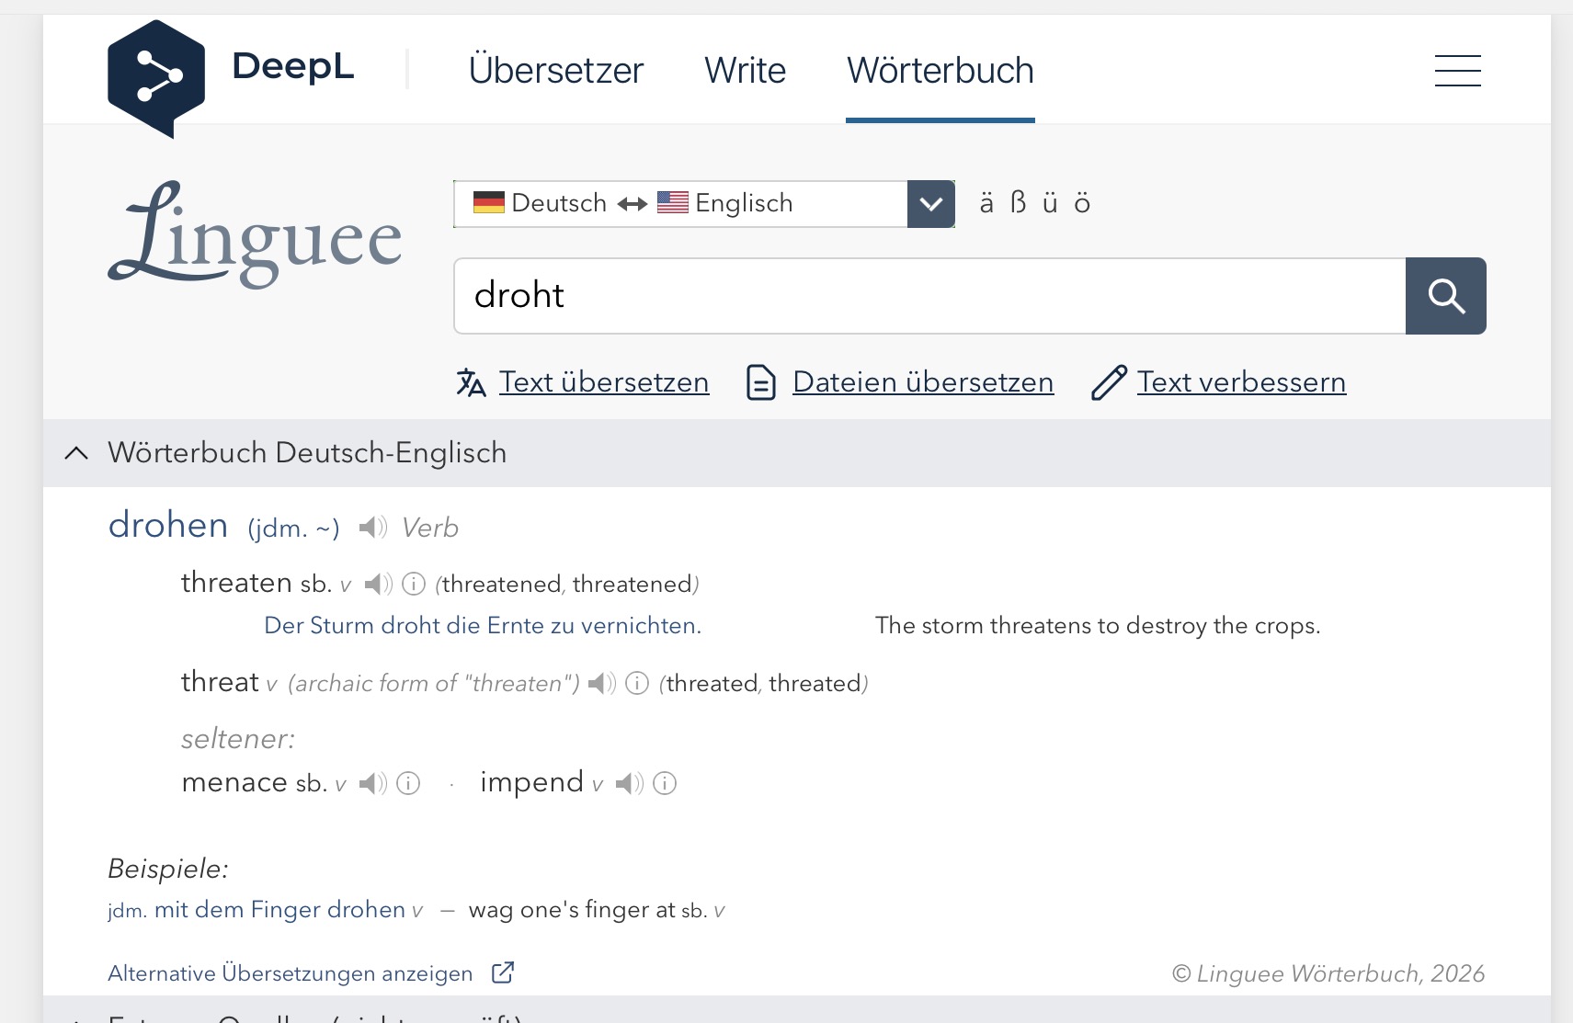Open the Dateien übersetzen link

923,381
